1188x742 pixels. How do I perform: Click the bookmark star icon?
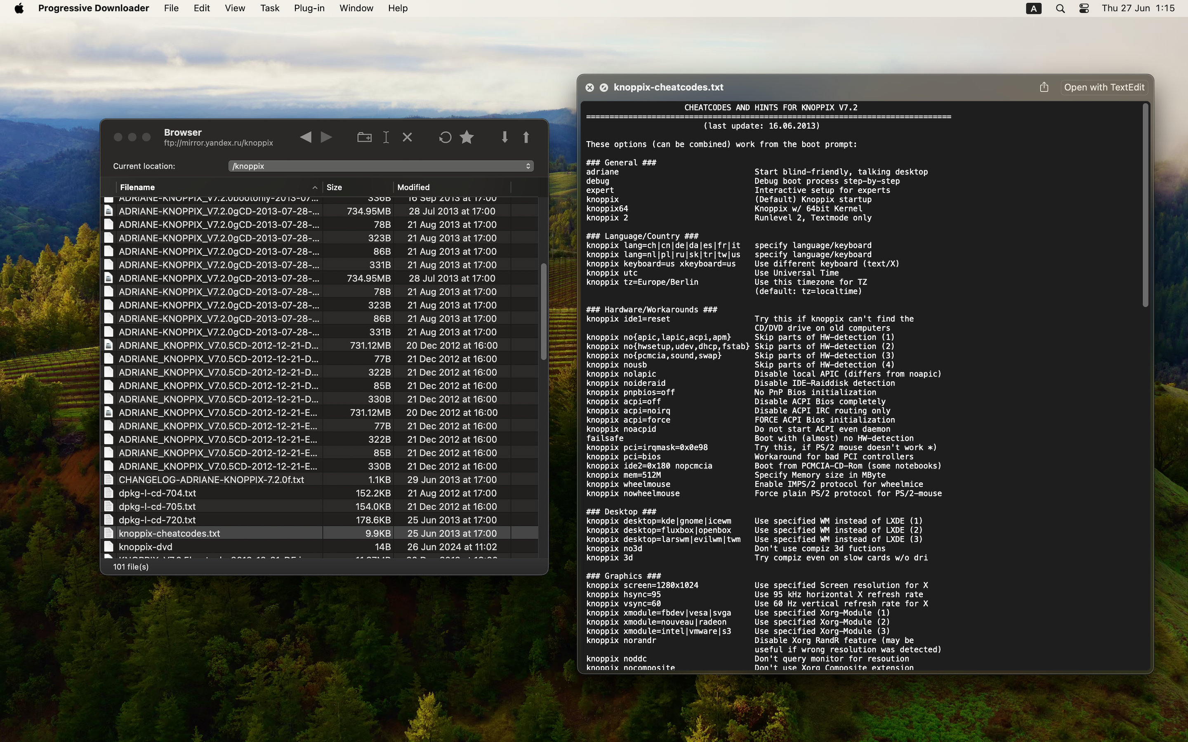[x=467, y=137]
